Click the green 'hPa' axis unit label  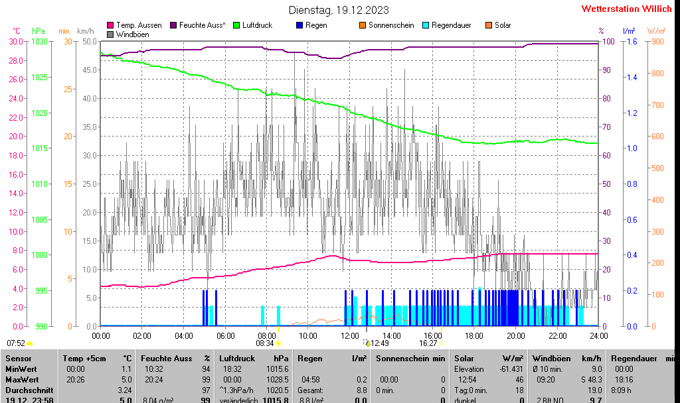point(38,31)
